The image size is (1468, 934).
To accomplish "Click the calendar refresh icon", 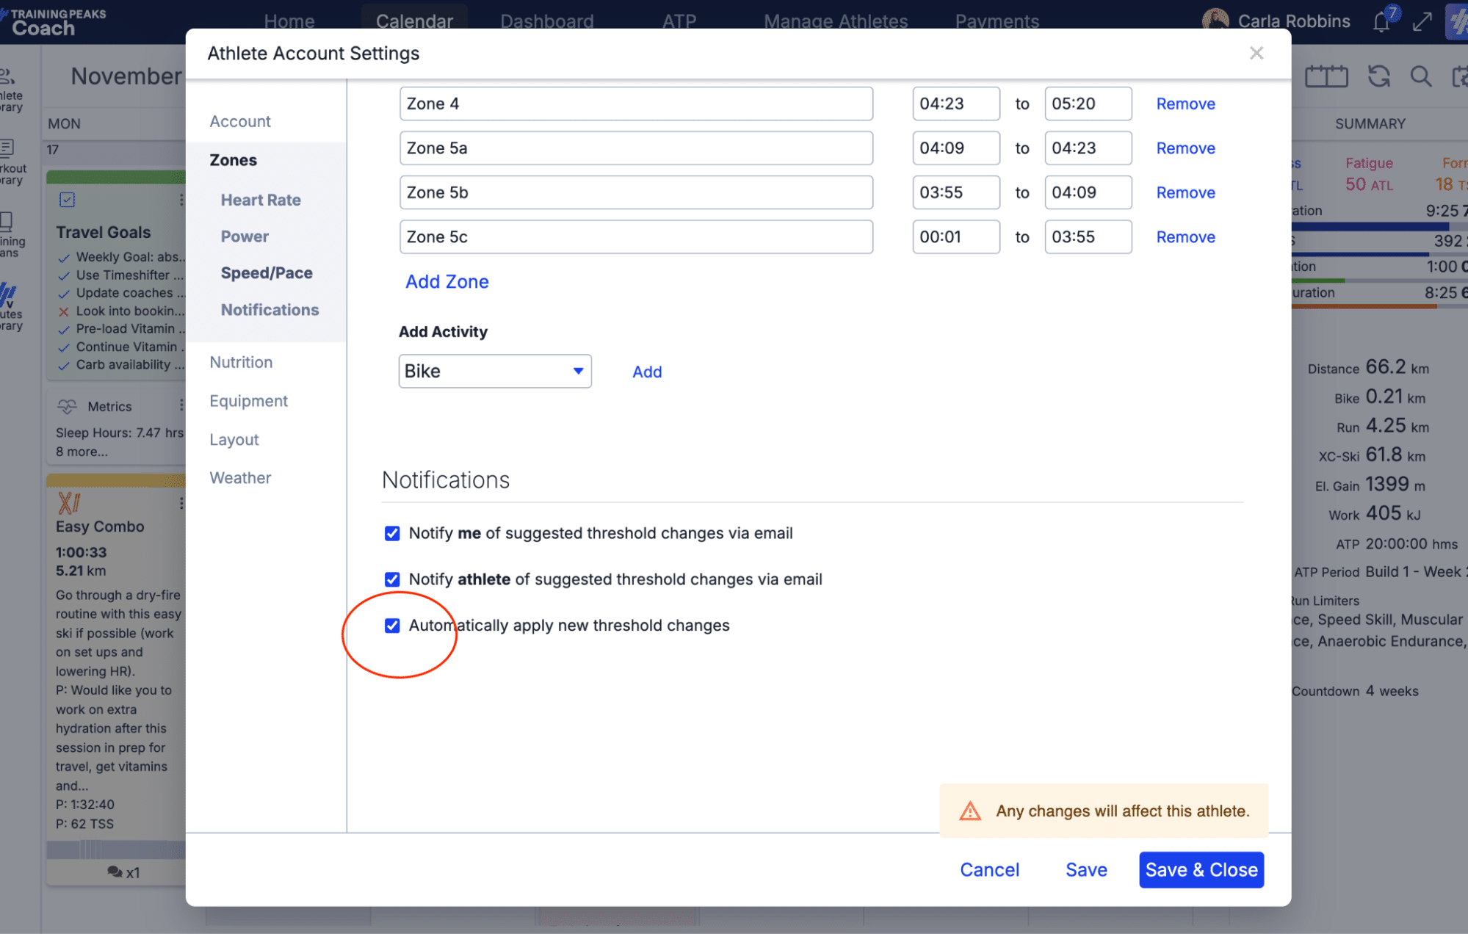I will 1378,76.
